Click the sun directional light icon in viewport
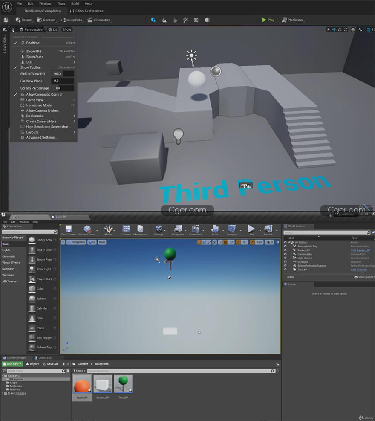This screenshot has height=421, width=375. click(x=191, y=55)
